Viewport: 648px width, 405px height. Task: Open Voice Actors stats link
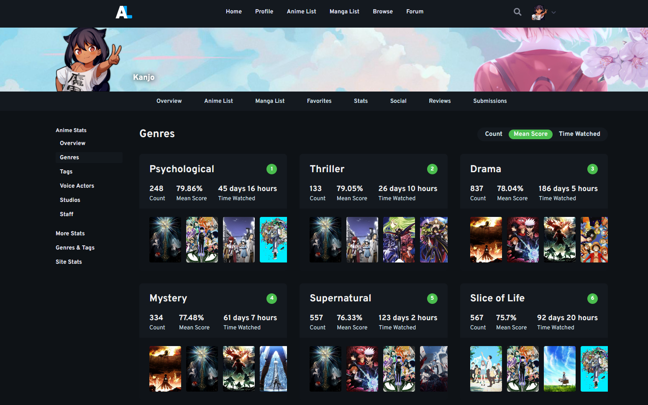pos(77,186)
